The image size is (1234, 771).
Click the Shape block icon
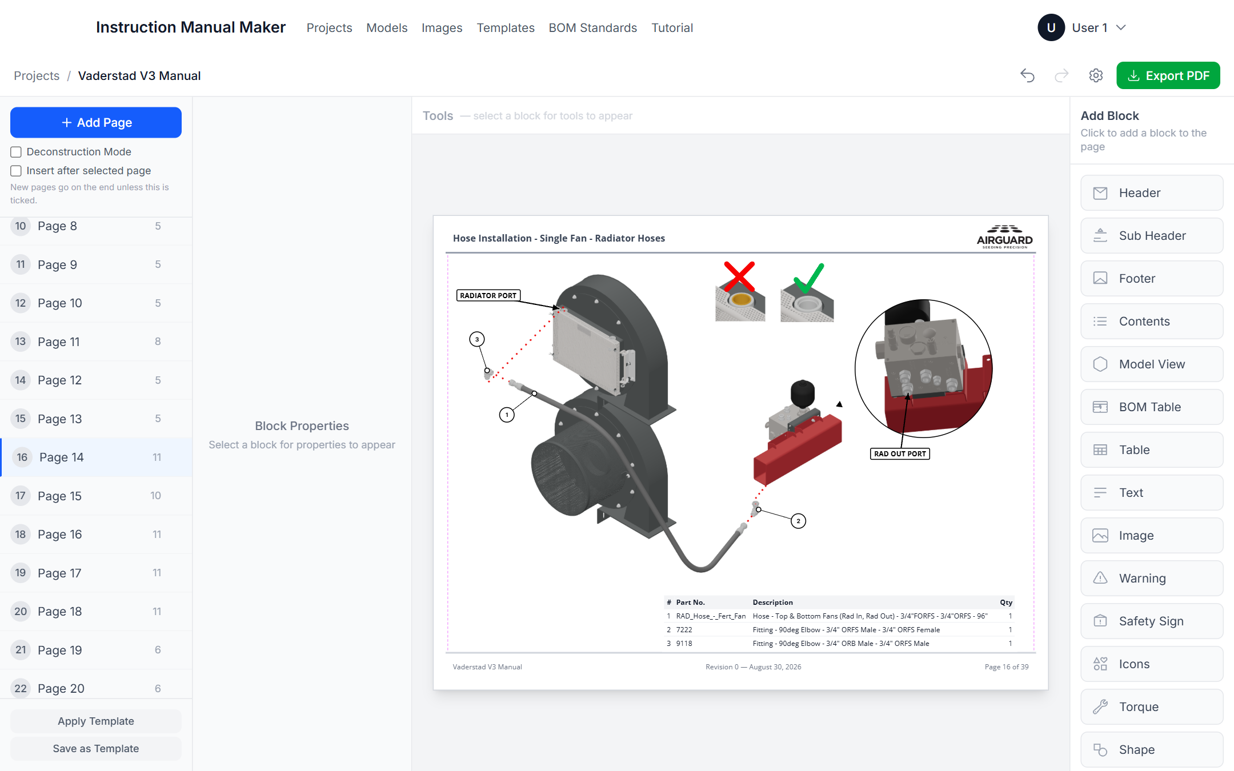1100,750
